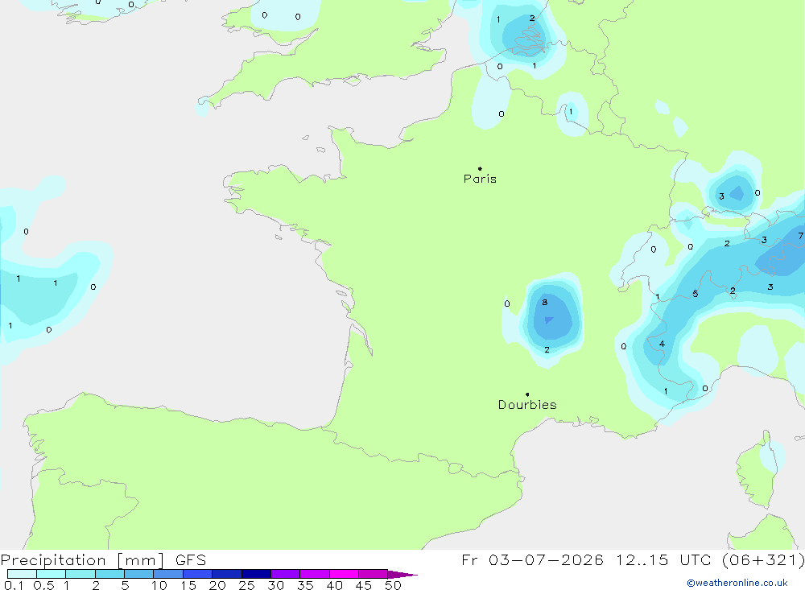Pick the 25–30 mm navy legend swatch
The image size is (805, 590).
coord(256,574)
